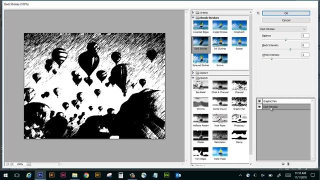Toggle visibility of Dark Strokes effect layer
The width and height of the screenshot is (320, 180).
[x=259, y=106]
